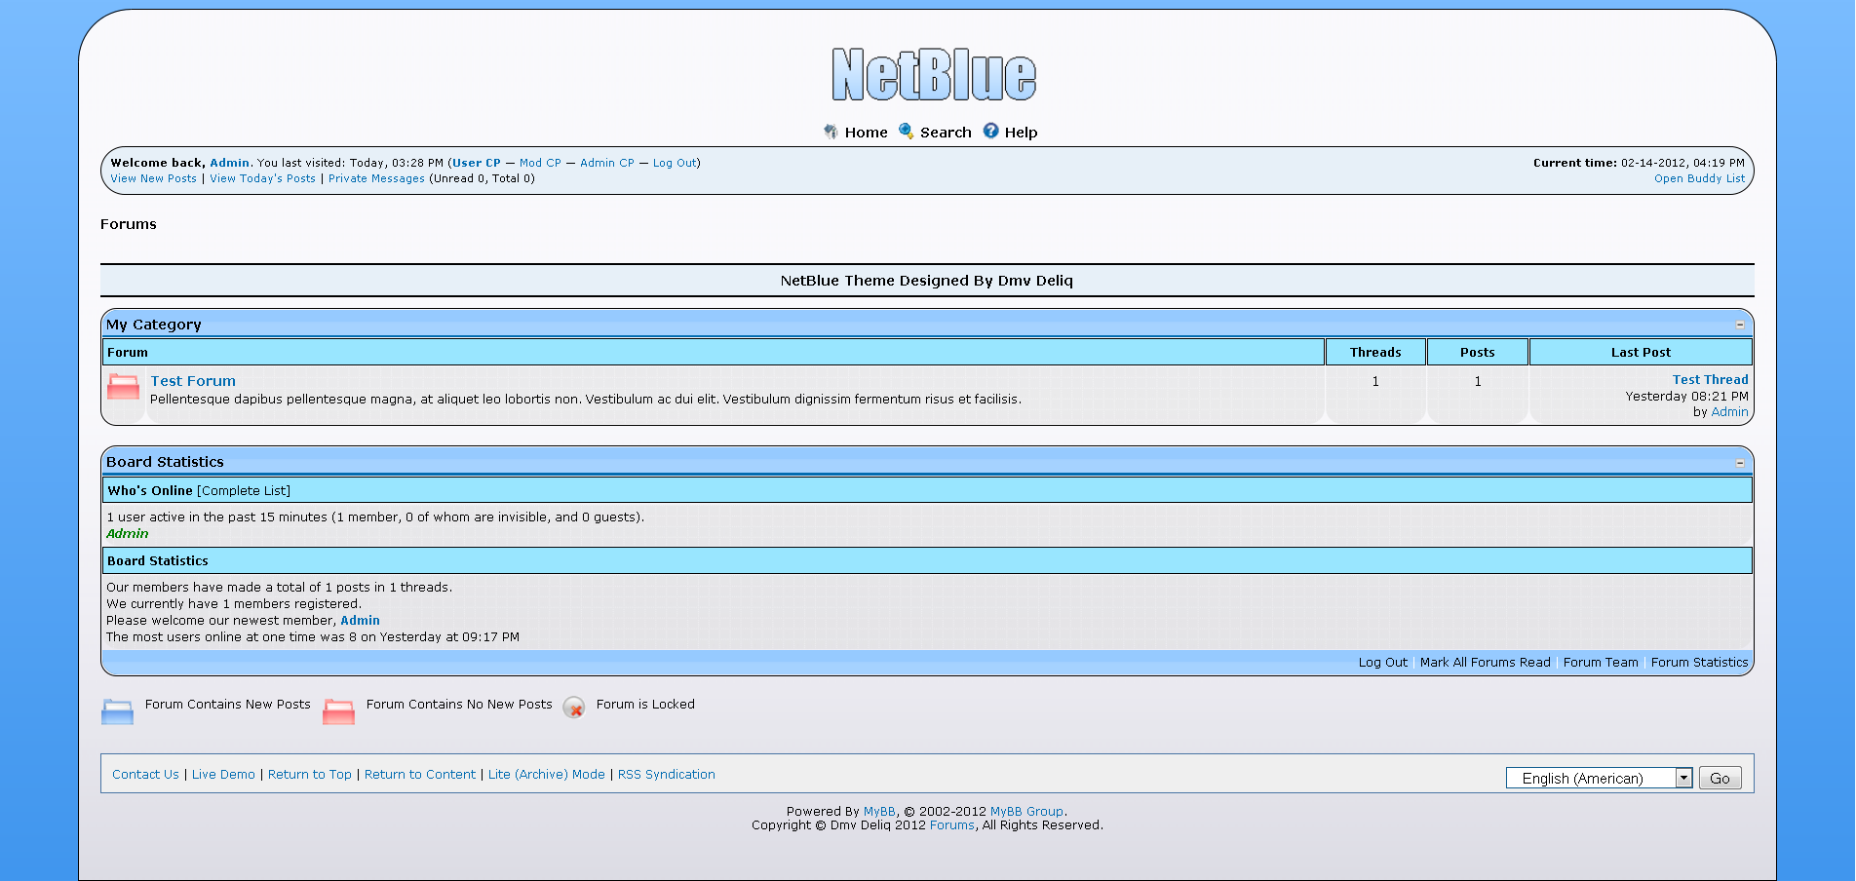Click the red folder no new posts legend icon
This screenshot has width=1856, height=881.
(338, 711)
